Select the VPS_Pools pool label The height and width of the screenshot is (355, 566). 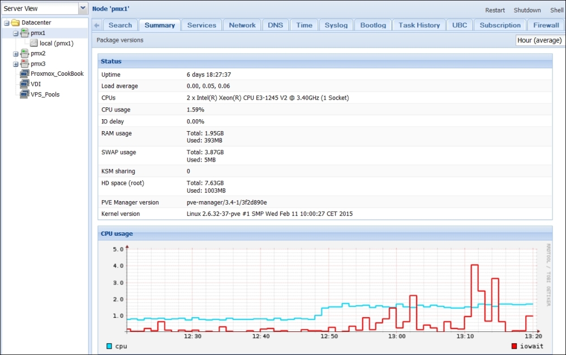click(x=45, y=94)
